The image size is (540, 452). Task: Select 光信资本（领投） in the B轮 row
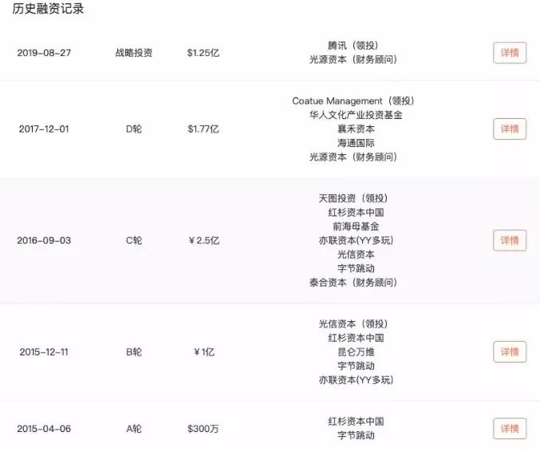[353, 323]
